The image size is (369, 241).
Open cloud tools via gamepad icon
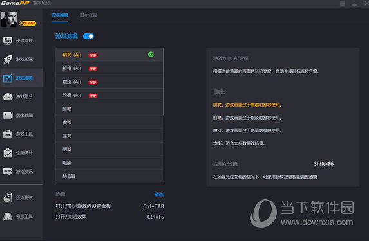(8, 216)
